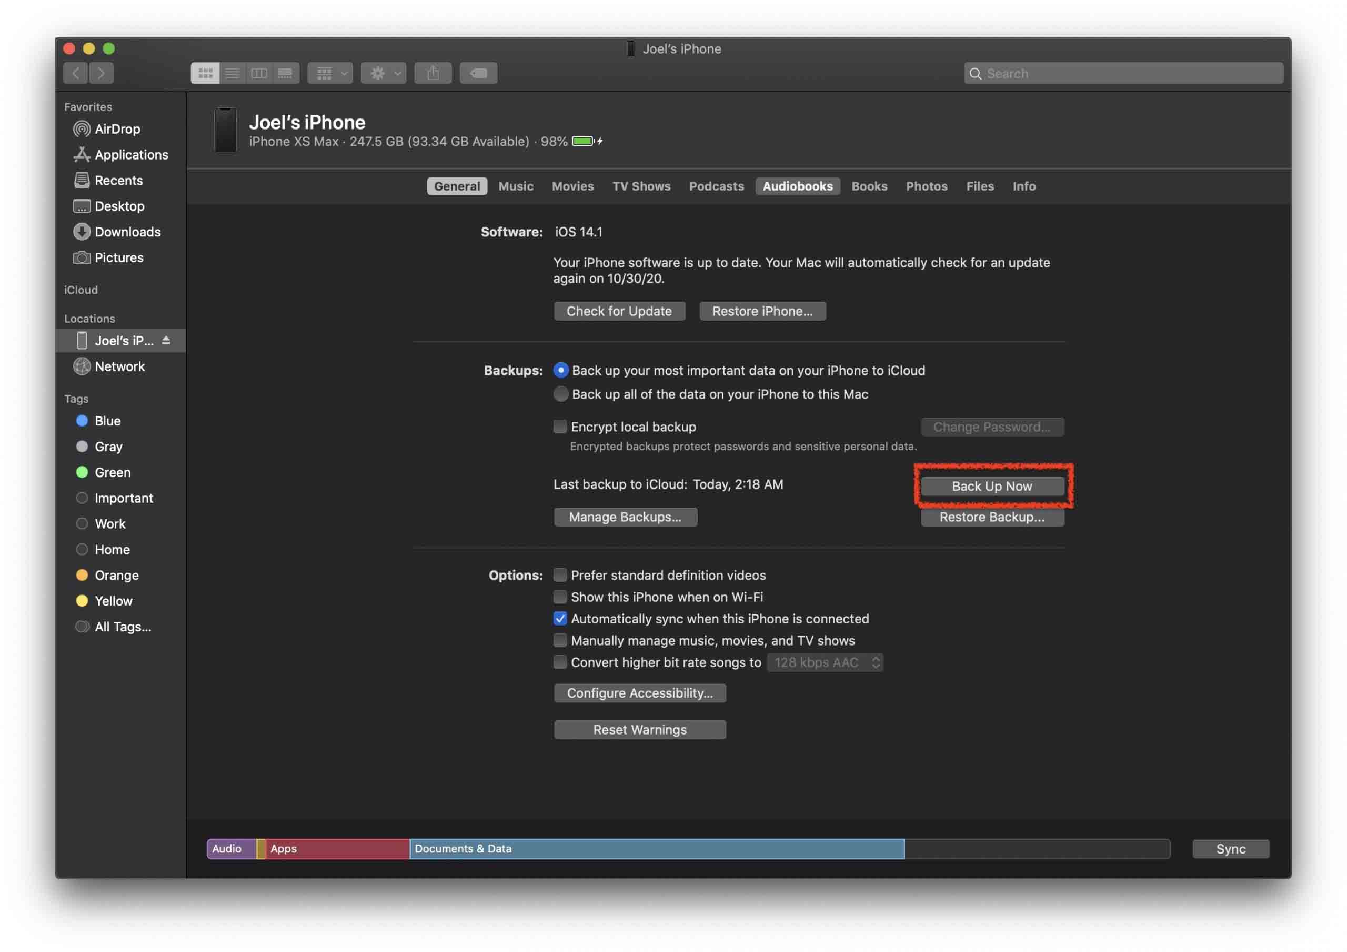1347x952 pixels.
Task: Open Network in the sidebar
Action: [109, 367]
